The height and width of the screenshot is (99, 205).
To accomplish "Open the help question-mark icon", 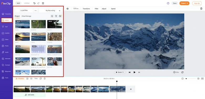I will click(x=168, y=3).
